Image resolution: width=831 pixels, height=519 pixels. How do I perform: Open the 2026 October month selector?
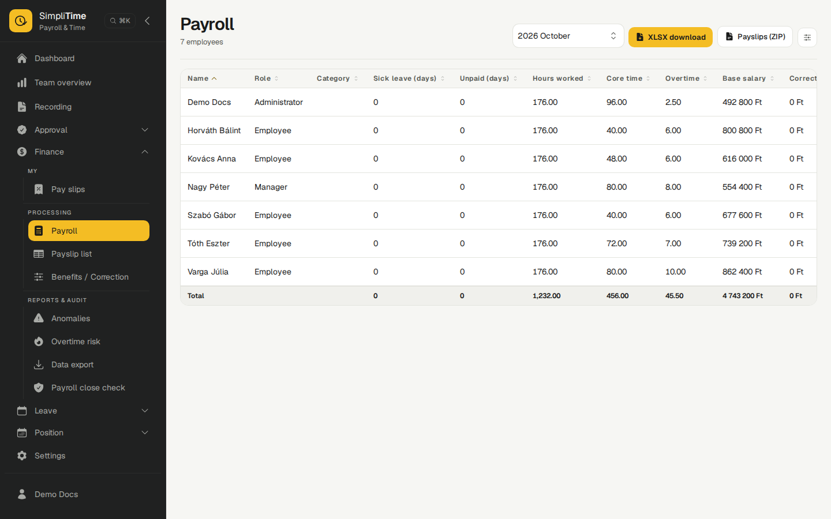click(x=568, y=36)
